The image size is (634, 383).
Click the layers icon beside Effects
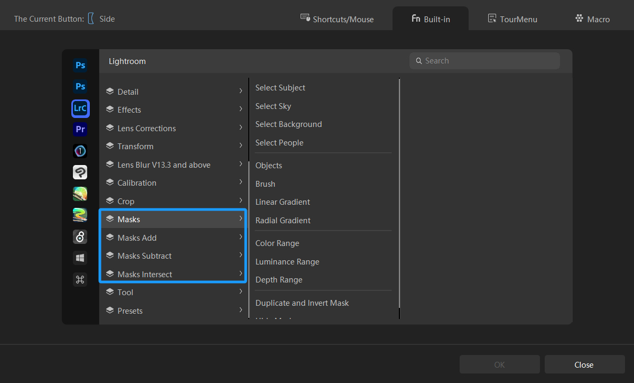click(x=110, y=110)
